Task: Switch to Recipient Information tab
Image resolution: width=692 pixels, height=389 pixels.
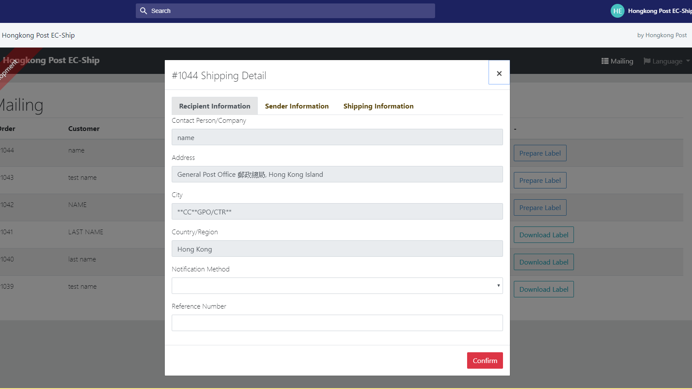Action: (x=215, y=106)
